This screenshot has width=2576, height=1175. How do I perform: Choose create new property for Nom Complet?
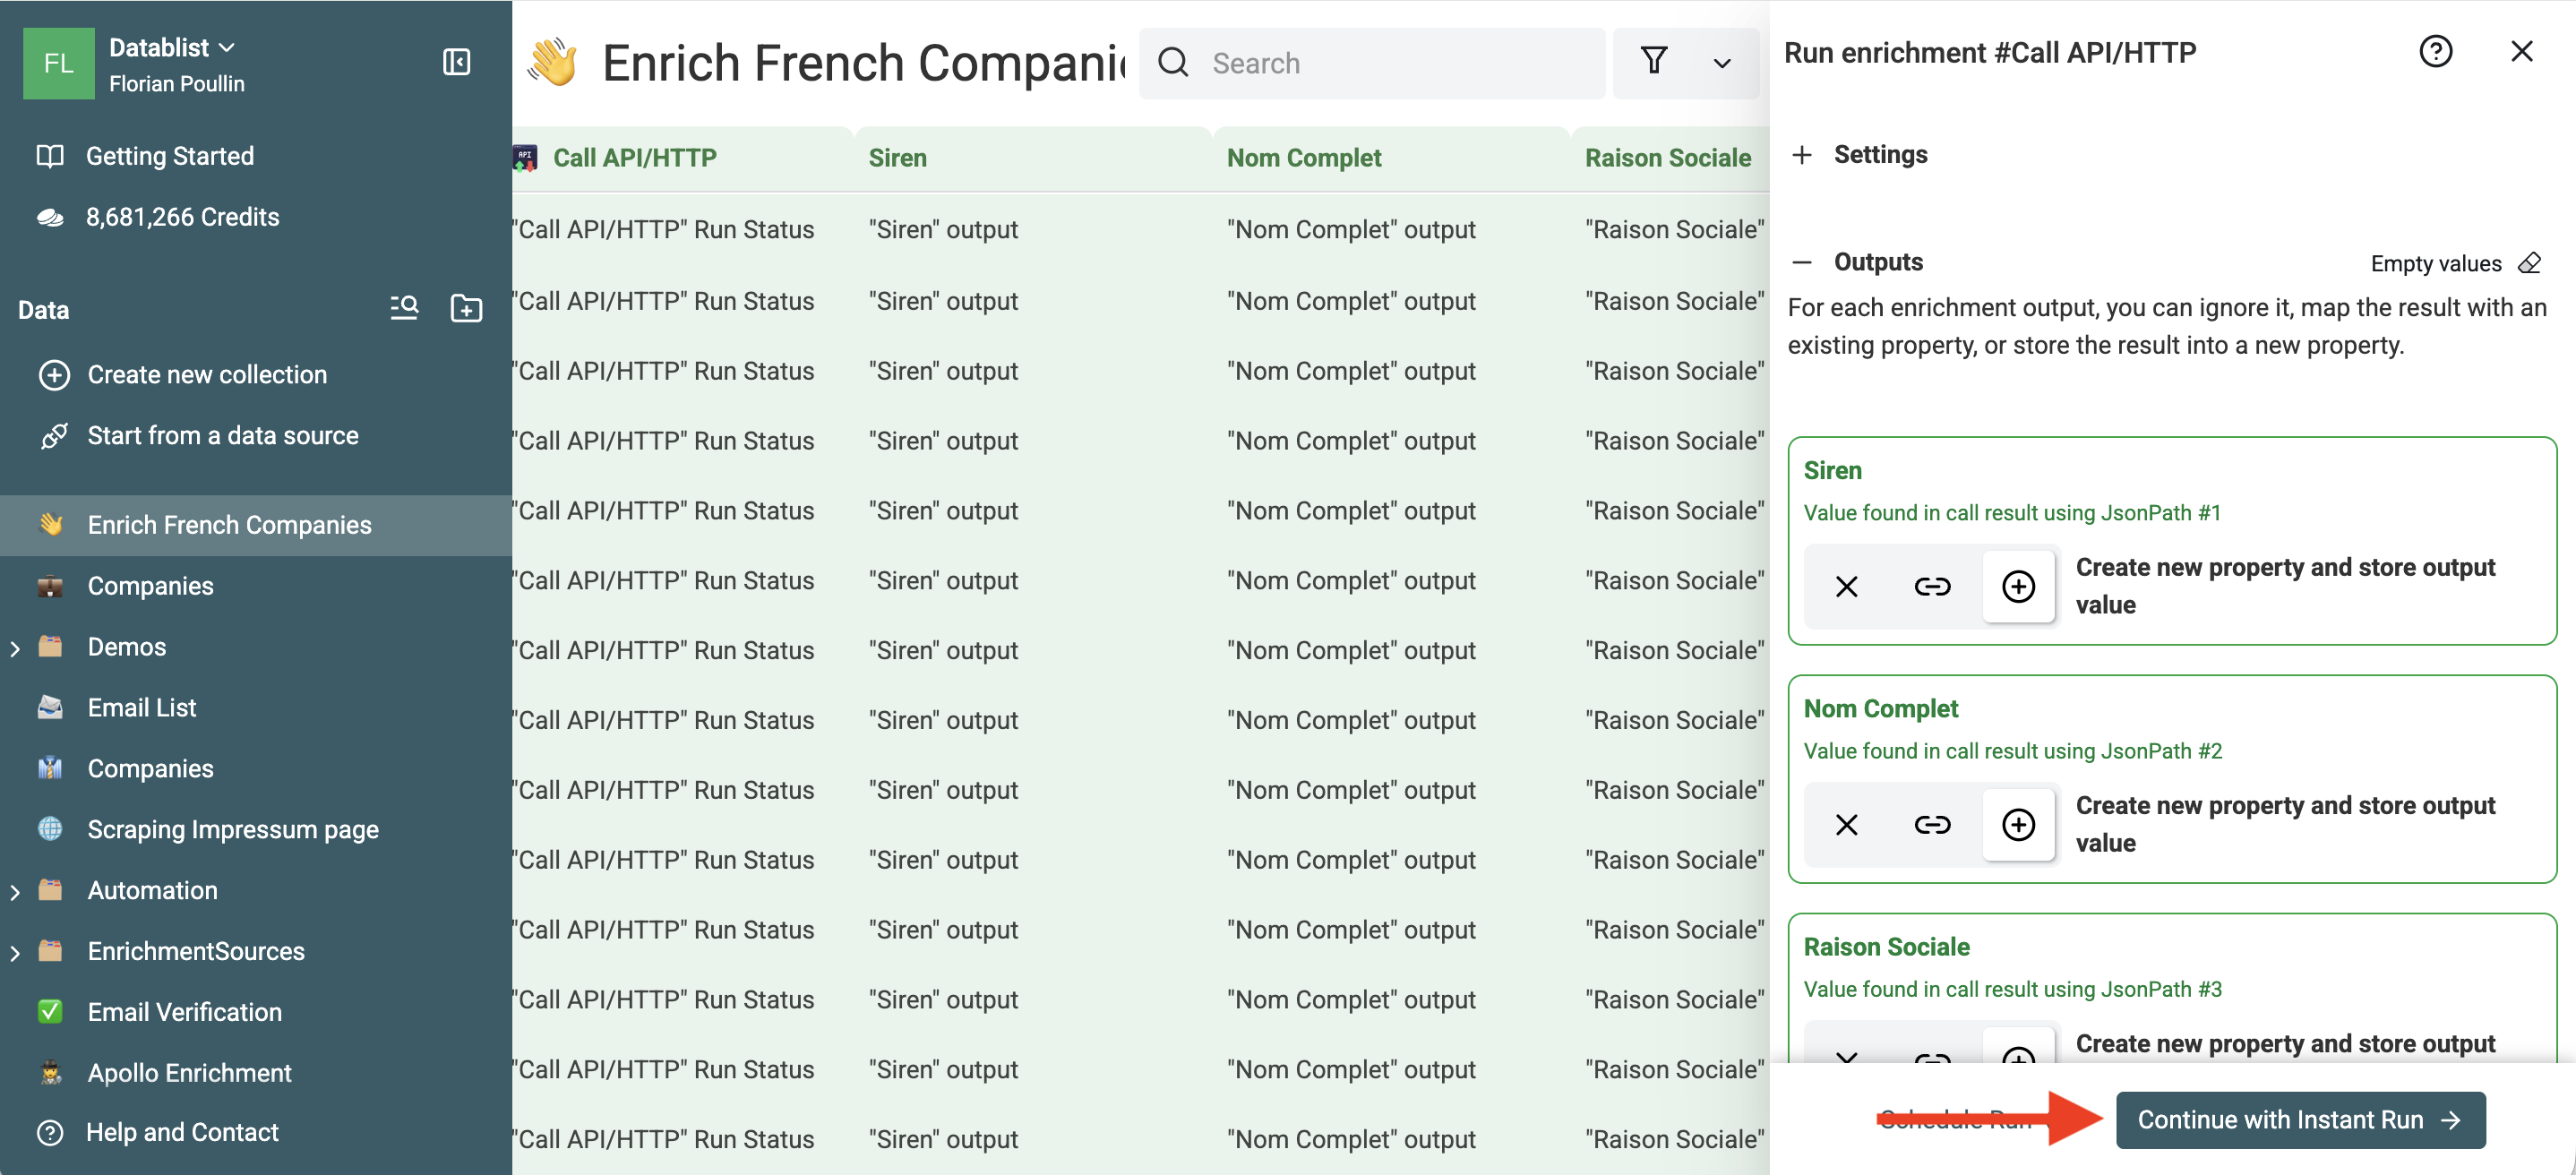(2018, 824)
